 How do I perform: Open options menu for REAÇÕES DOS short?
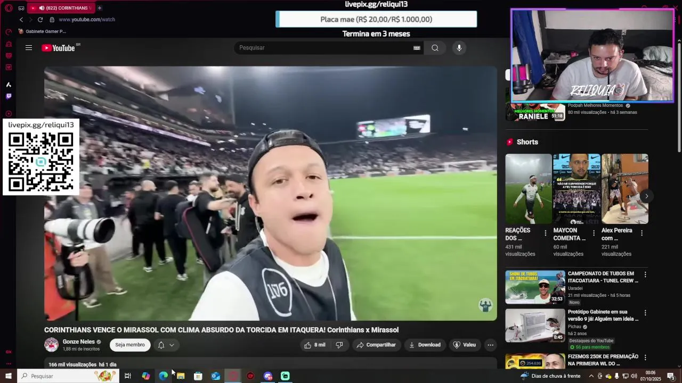545,234
